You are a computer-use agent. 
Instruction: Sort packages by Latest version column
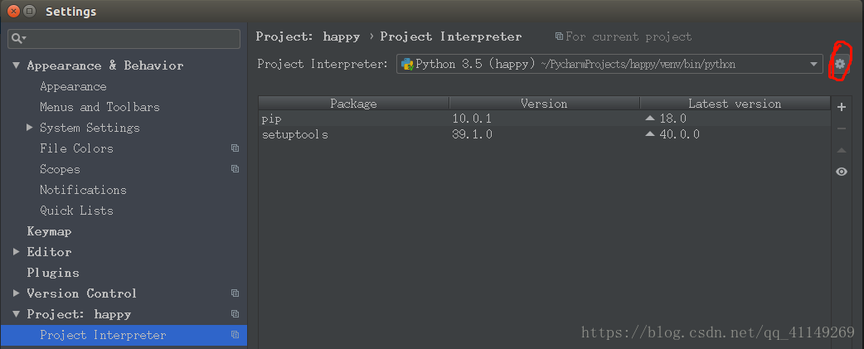(x=735, y=104)
